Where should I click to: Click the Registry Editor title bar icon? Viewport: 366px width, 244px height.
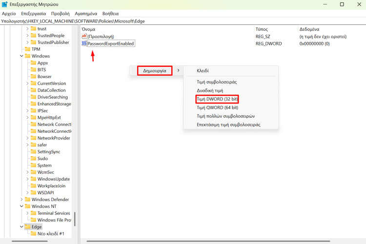(4, 4)
